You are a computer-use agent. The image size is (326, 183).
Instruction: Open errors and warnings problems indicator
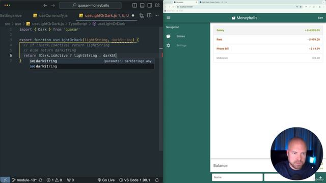point(55,180)
